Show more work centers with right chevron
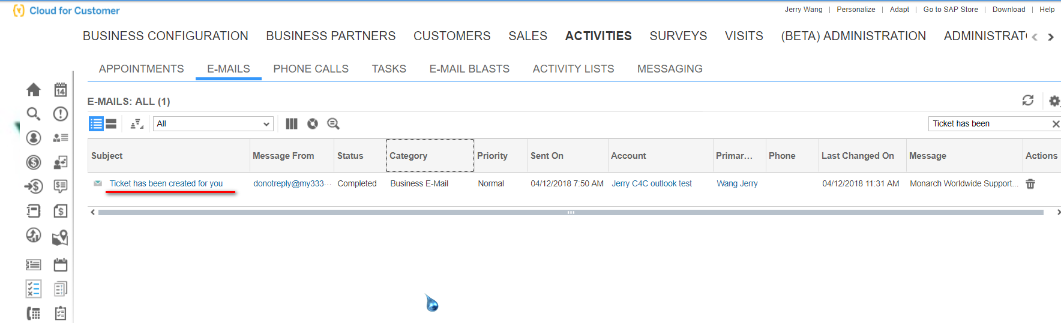 1051,37
